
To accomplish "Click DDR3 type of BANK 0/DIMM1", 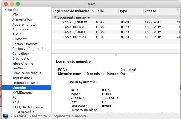I will [124, 32].
